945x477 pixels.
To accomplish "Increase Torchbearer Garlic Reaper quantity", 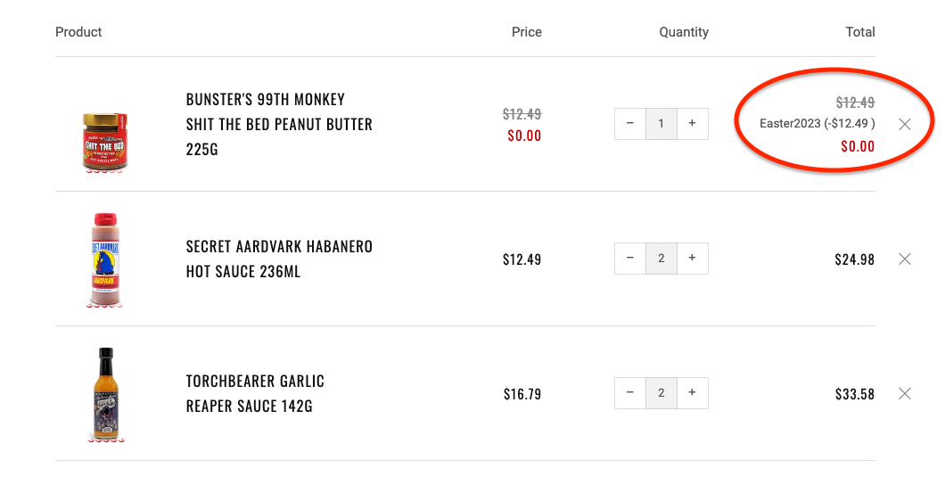I will pos(693,392).
